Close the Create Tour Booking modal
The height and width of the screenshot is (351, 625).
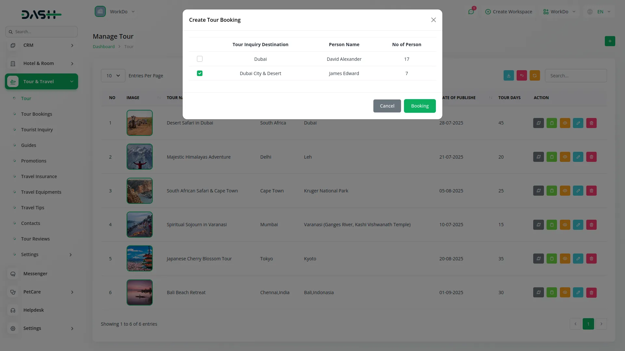point(433,20)
